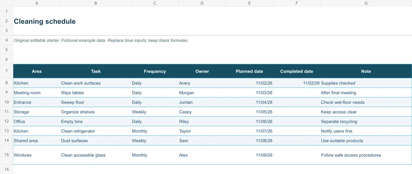412x174 pixels.
Task: Select the 'Completed date' header cell
Action: pos(297,71)
